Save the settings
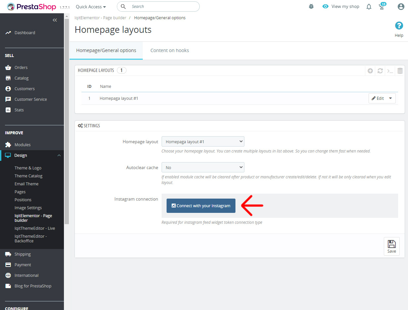Image resolution: width=408 pixels, height=310 pixels. coord(391,246)
